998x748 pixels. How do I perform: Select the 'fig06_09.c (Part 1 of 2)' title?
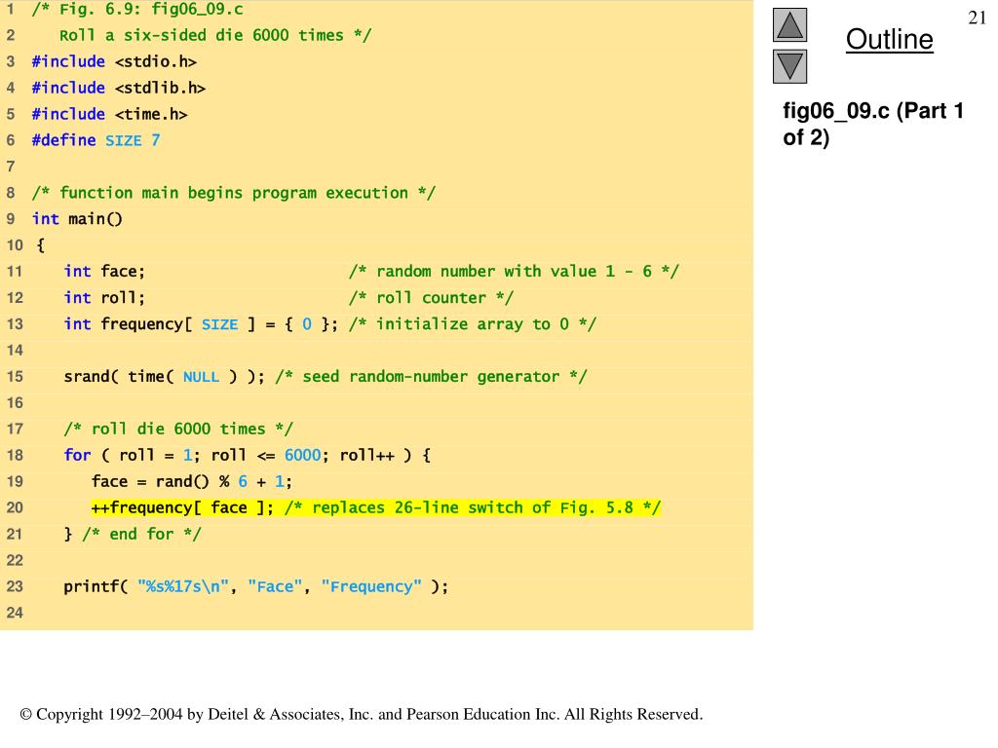(872, 124)
